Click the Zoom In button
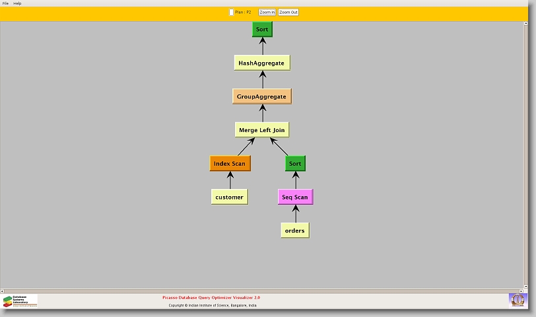536x317 pixels. pos(267,12)
